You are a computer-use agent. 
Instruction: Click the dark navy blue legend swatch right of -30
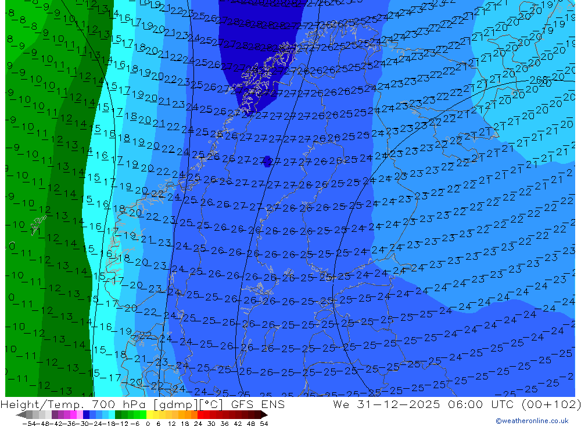86,414
